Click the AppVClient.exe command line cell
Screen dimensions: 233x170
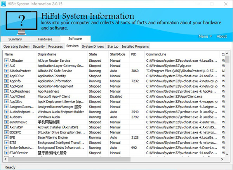(x=174, y=97)
